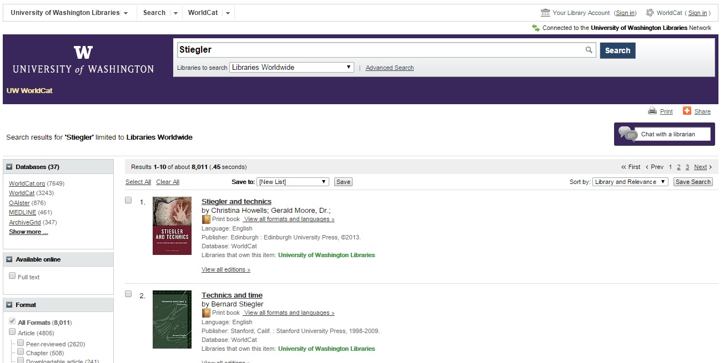Open the Advanced Search link
Screen dimensions: 724x363
point(390,68)
